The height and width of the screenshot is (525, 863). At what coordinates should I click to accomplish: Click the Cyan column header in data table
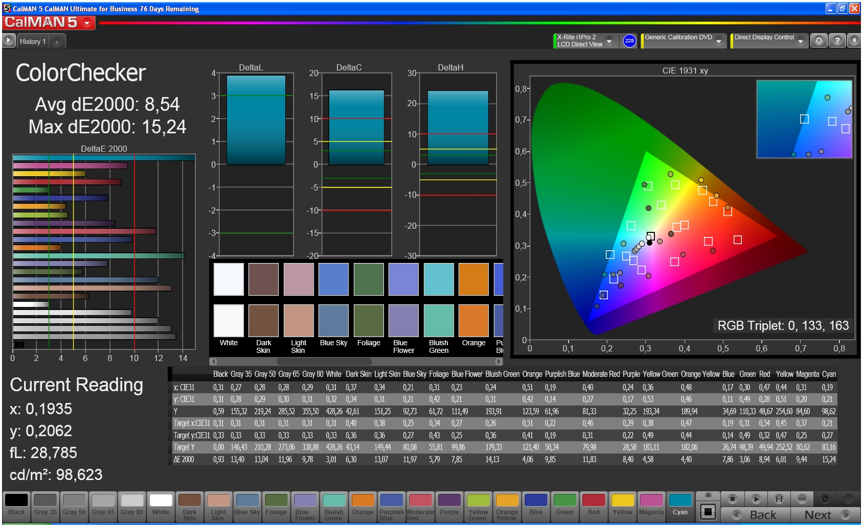click(829, 374)
